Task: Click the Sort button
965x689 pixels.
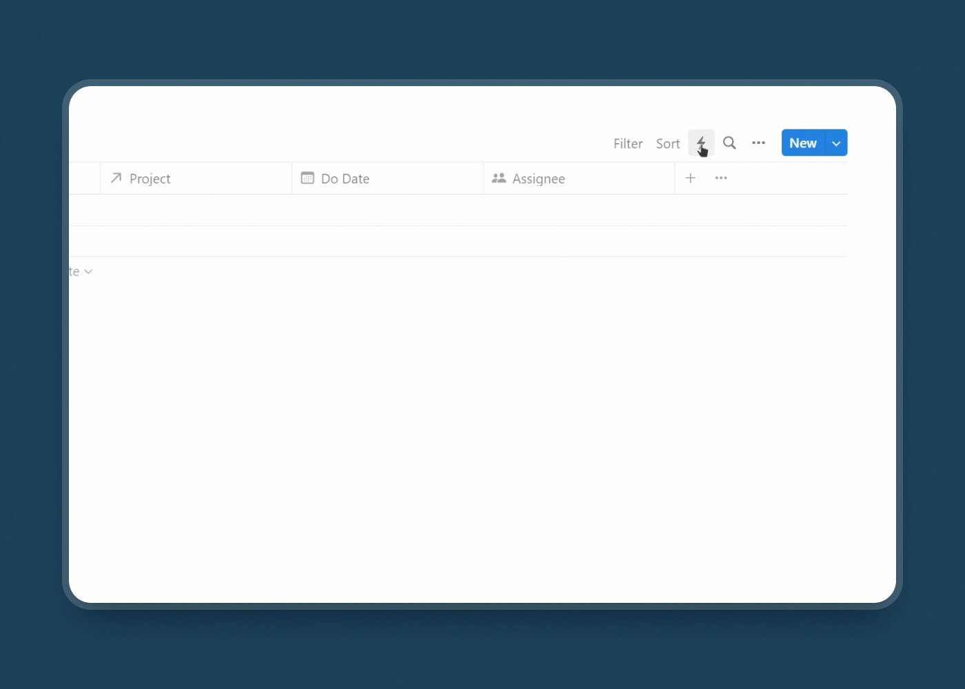Action: point(667,143)
